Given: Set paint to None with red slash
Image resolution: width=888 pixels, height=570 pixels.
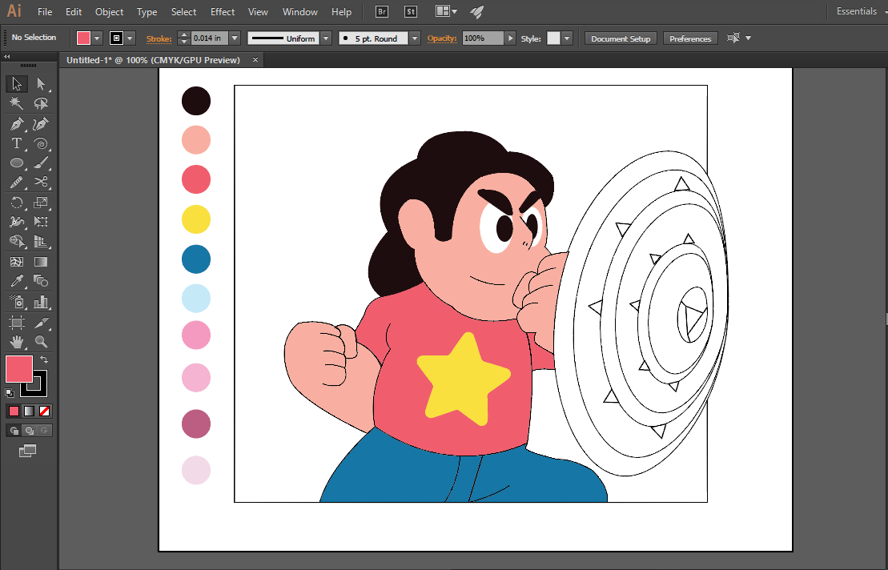Looking at the screenshot, I should click(45, 411).
